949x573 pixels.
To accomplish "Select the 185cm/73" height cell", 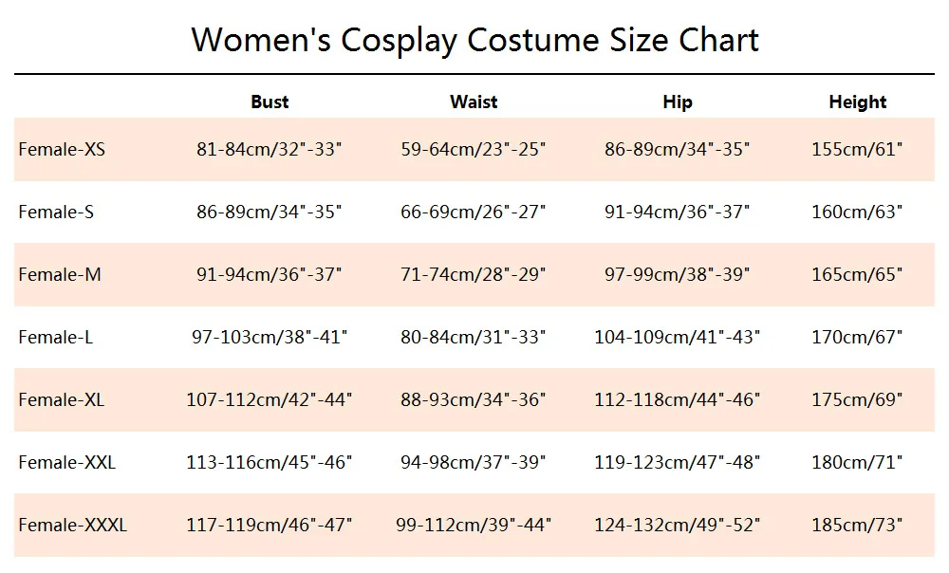I will [857, 525].
